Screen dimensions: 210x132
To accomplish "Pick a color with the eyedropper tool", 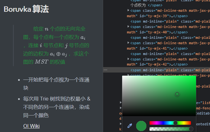I will (129, 126).
